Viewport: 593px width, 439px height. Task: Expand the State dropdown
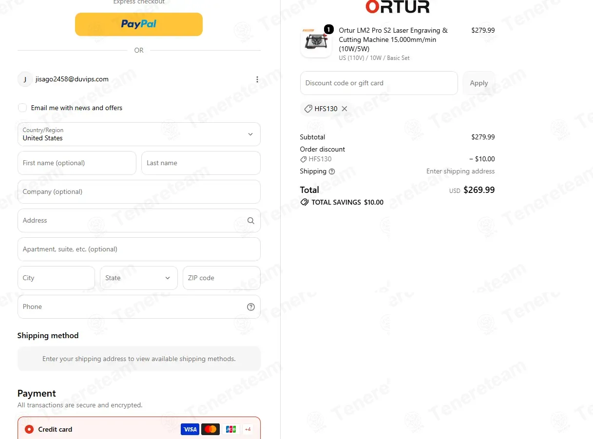139,278
